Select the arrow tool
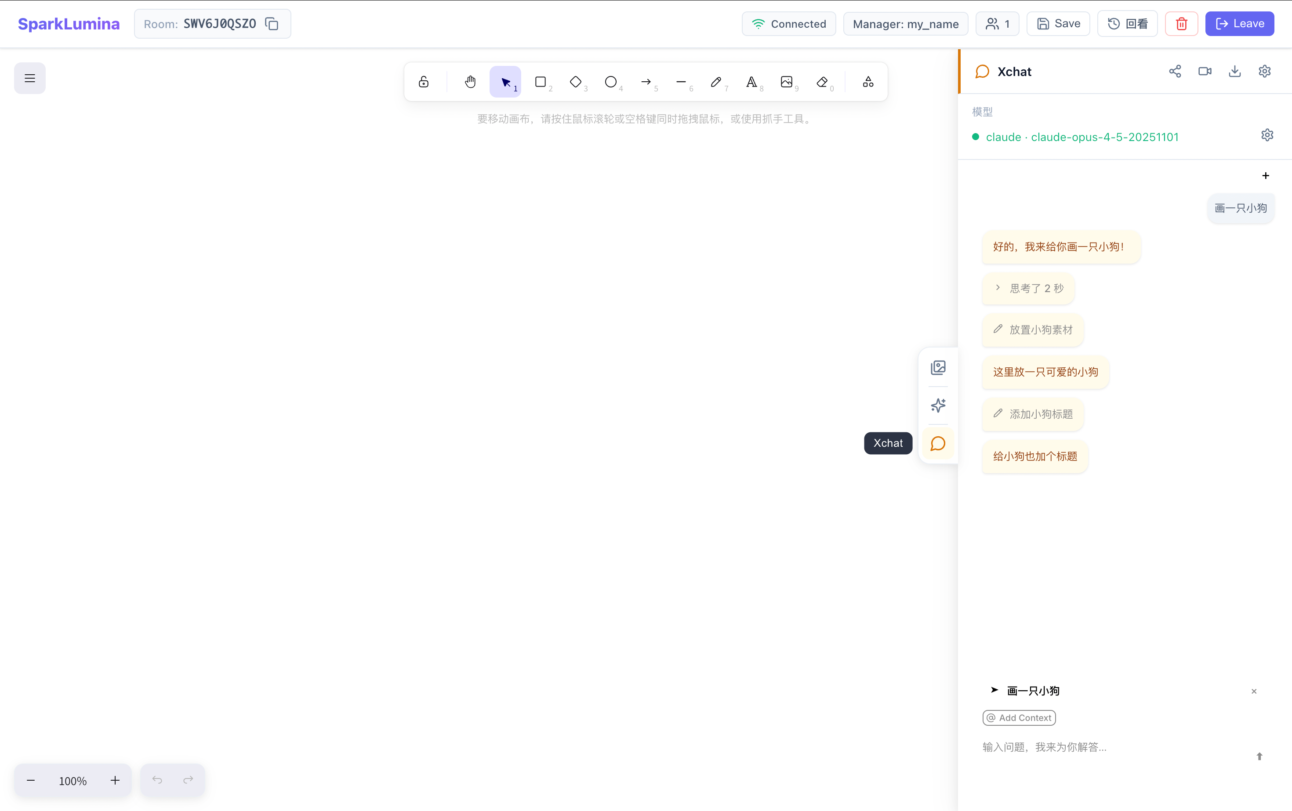Screen dimensions: 1292x811 646,82
